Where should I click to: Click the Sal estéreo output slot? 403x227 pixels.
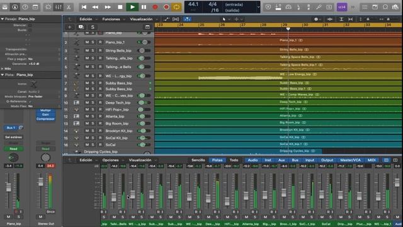[x=13, y=137]
